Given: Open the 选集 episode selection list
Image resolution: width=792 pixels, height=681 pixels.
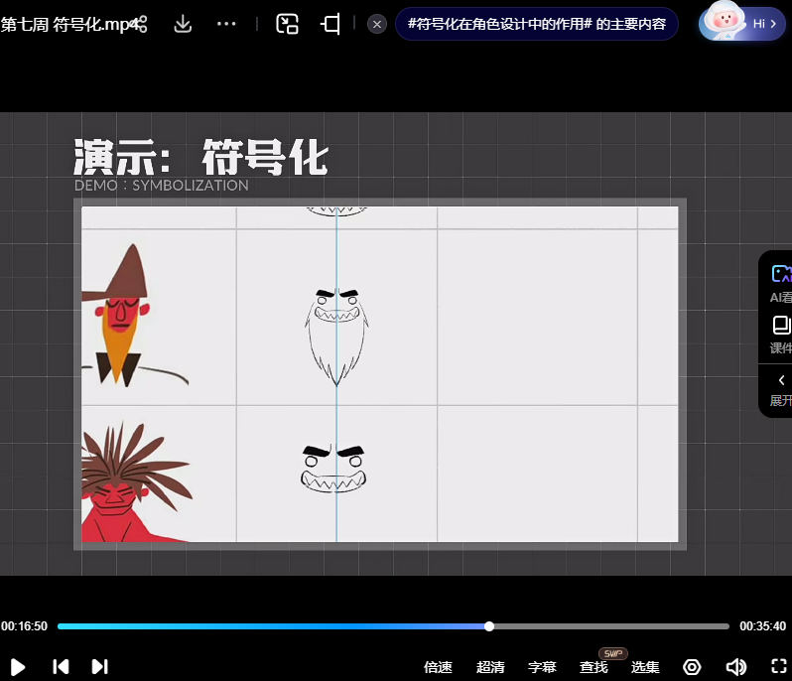Looking at the screenshot, I should (x=645, y=667).
